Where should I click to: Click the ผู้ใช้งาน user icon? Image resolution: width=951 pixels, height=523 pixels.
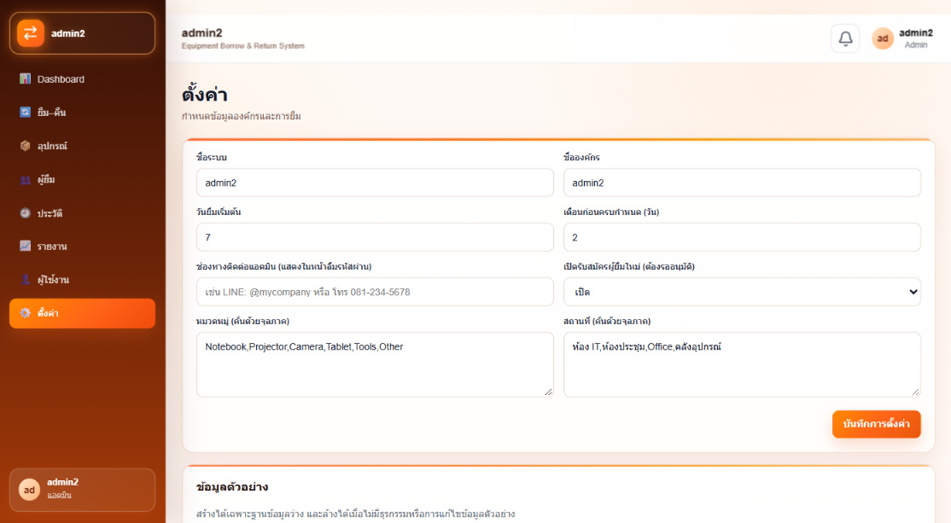(x=25, y=279)
